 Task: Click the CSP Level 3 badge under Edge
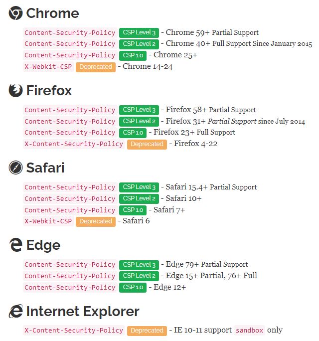(x=139, y=265)
